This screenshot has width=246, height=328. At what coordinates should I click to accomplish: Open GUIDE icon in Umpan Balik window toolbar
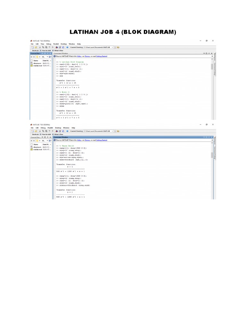coord(60,131)
